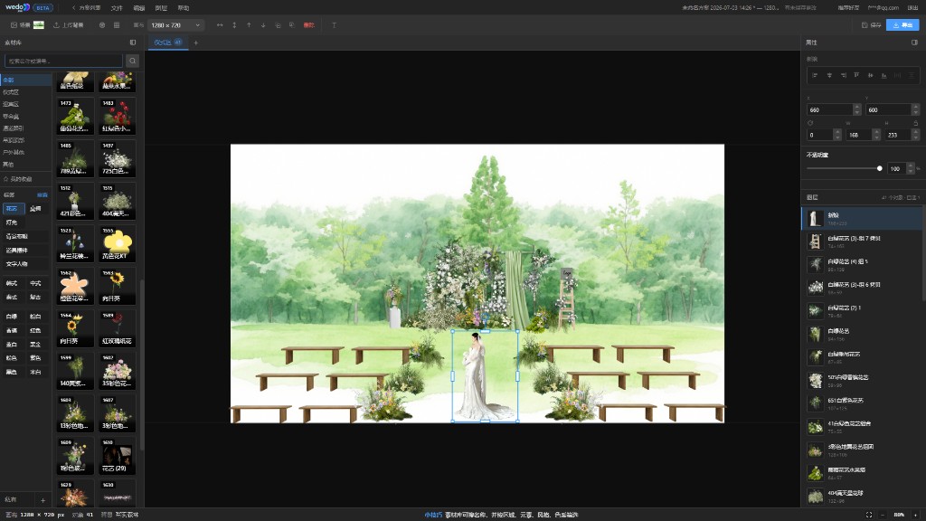Click the red delete button in toolbar

coord(308,25)
